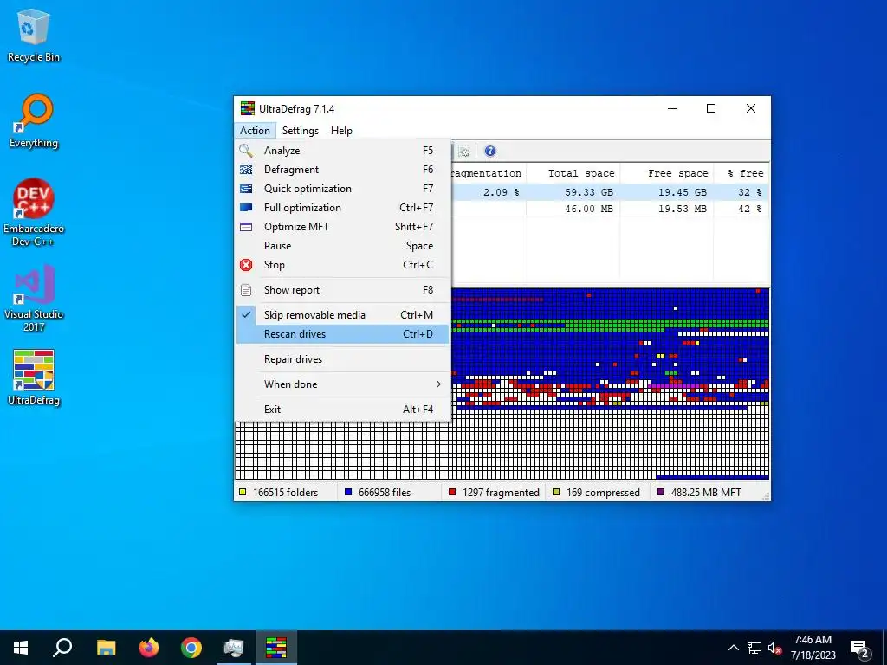Choose Pause from the Action menu
887x665 pixels.
point(343,246)
